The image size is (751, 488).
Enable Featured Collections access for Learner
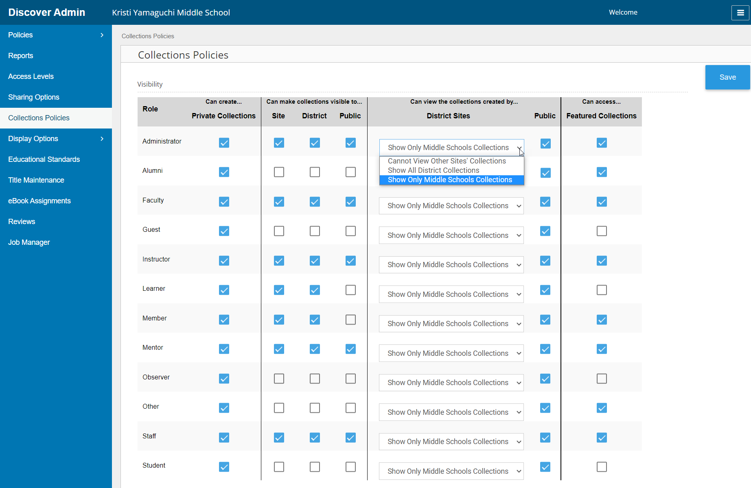pos(602,290)
